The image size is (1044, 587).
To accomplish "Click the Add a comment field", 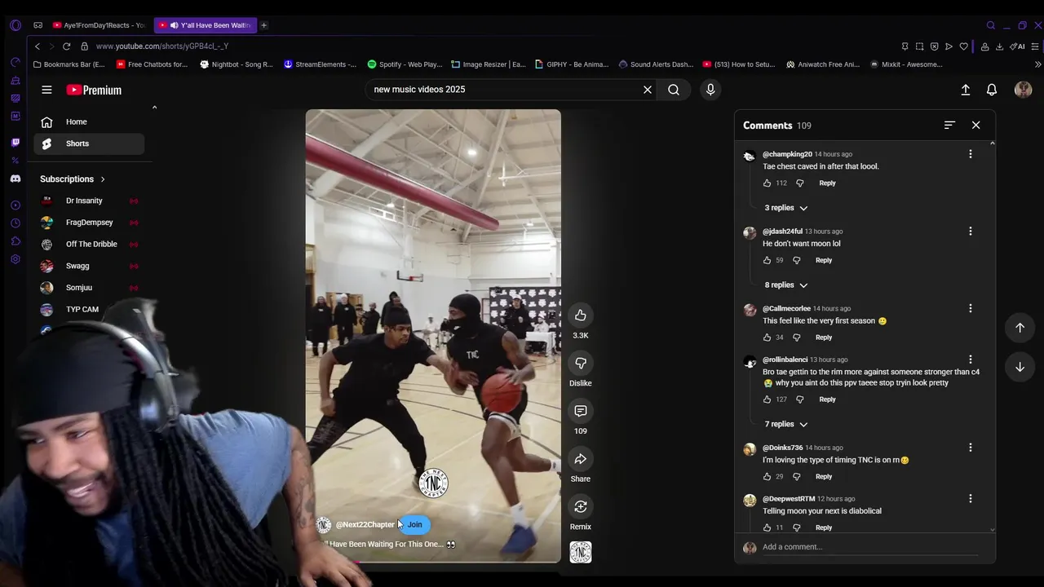I will click(x=869, y=547).
